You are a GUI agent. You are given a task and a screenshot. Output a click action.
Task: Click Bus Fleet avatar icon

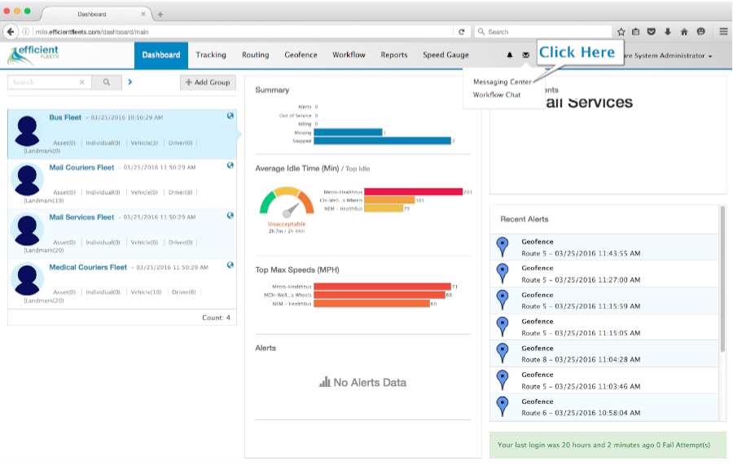27,131
